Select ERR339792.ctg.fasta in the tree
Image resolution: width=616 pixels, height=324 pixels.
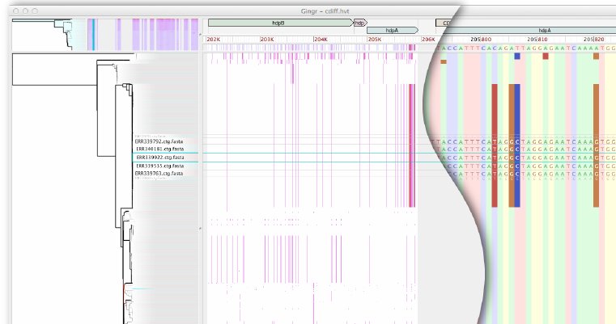click(159, 141)
